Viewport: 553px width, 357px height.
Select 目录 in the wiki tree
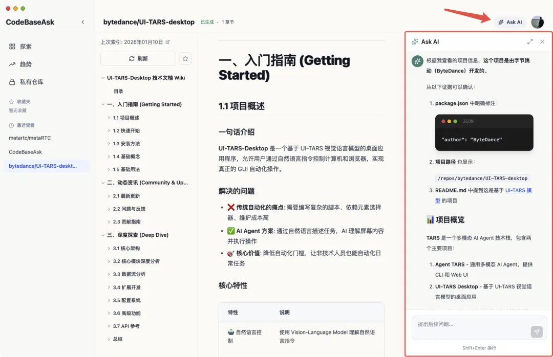(x=118, y=91)
